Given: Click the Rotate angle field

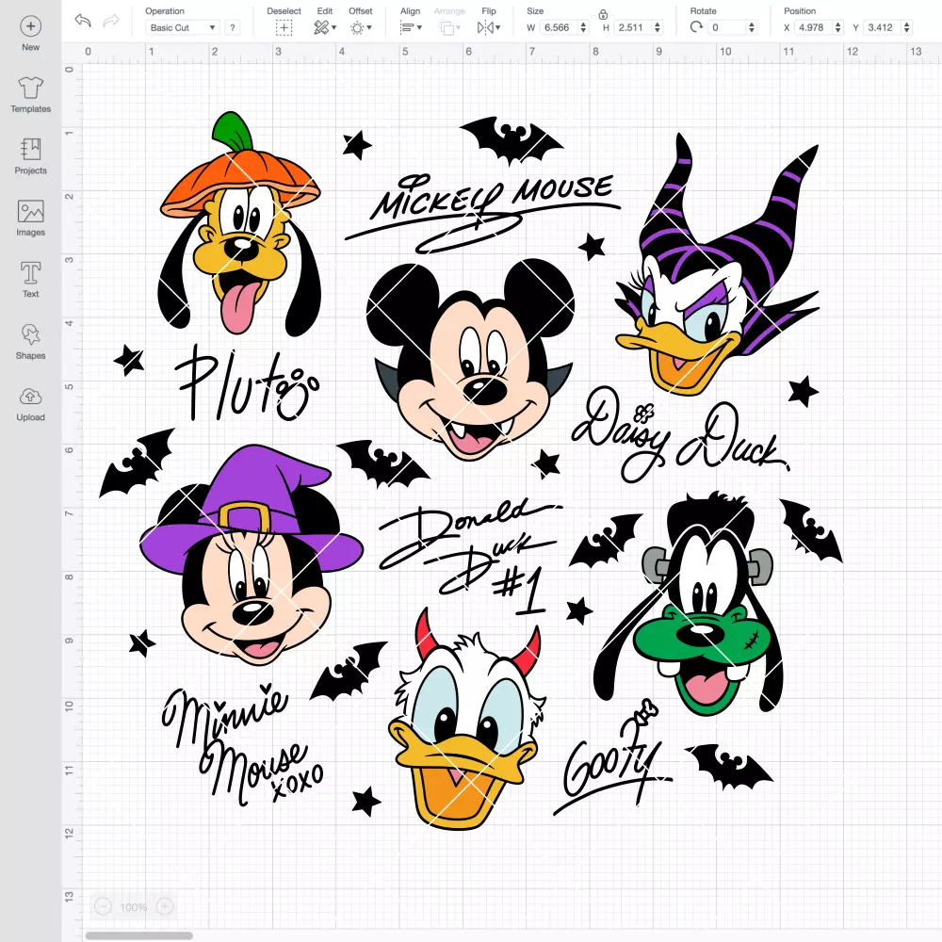Looking at the screenshot, I should pos(727,27).
